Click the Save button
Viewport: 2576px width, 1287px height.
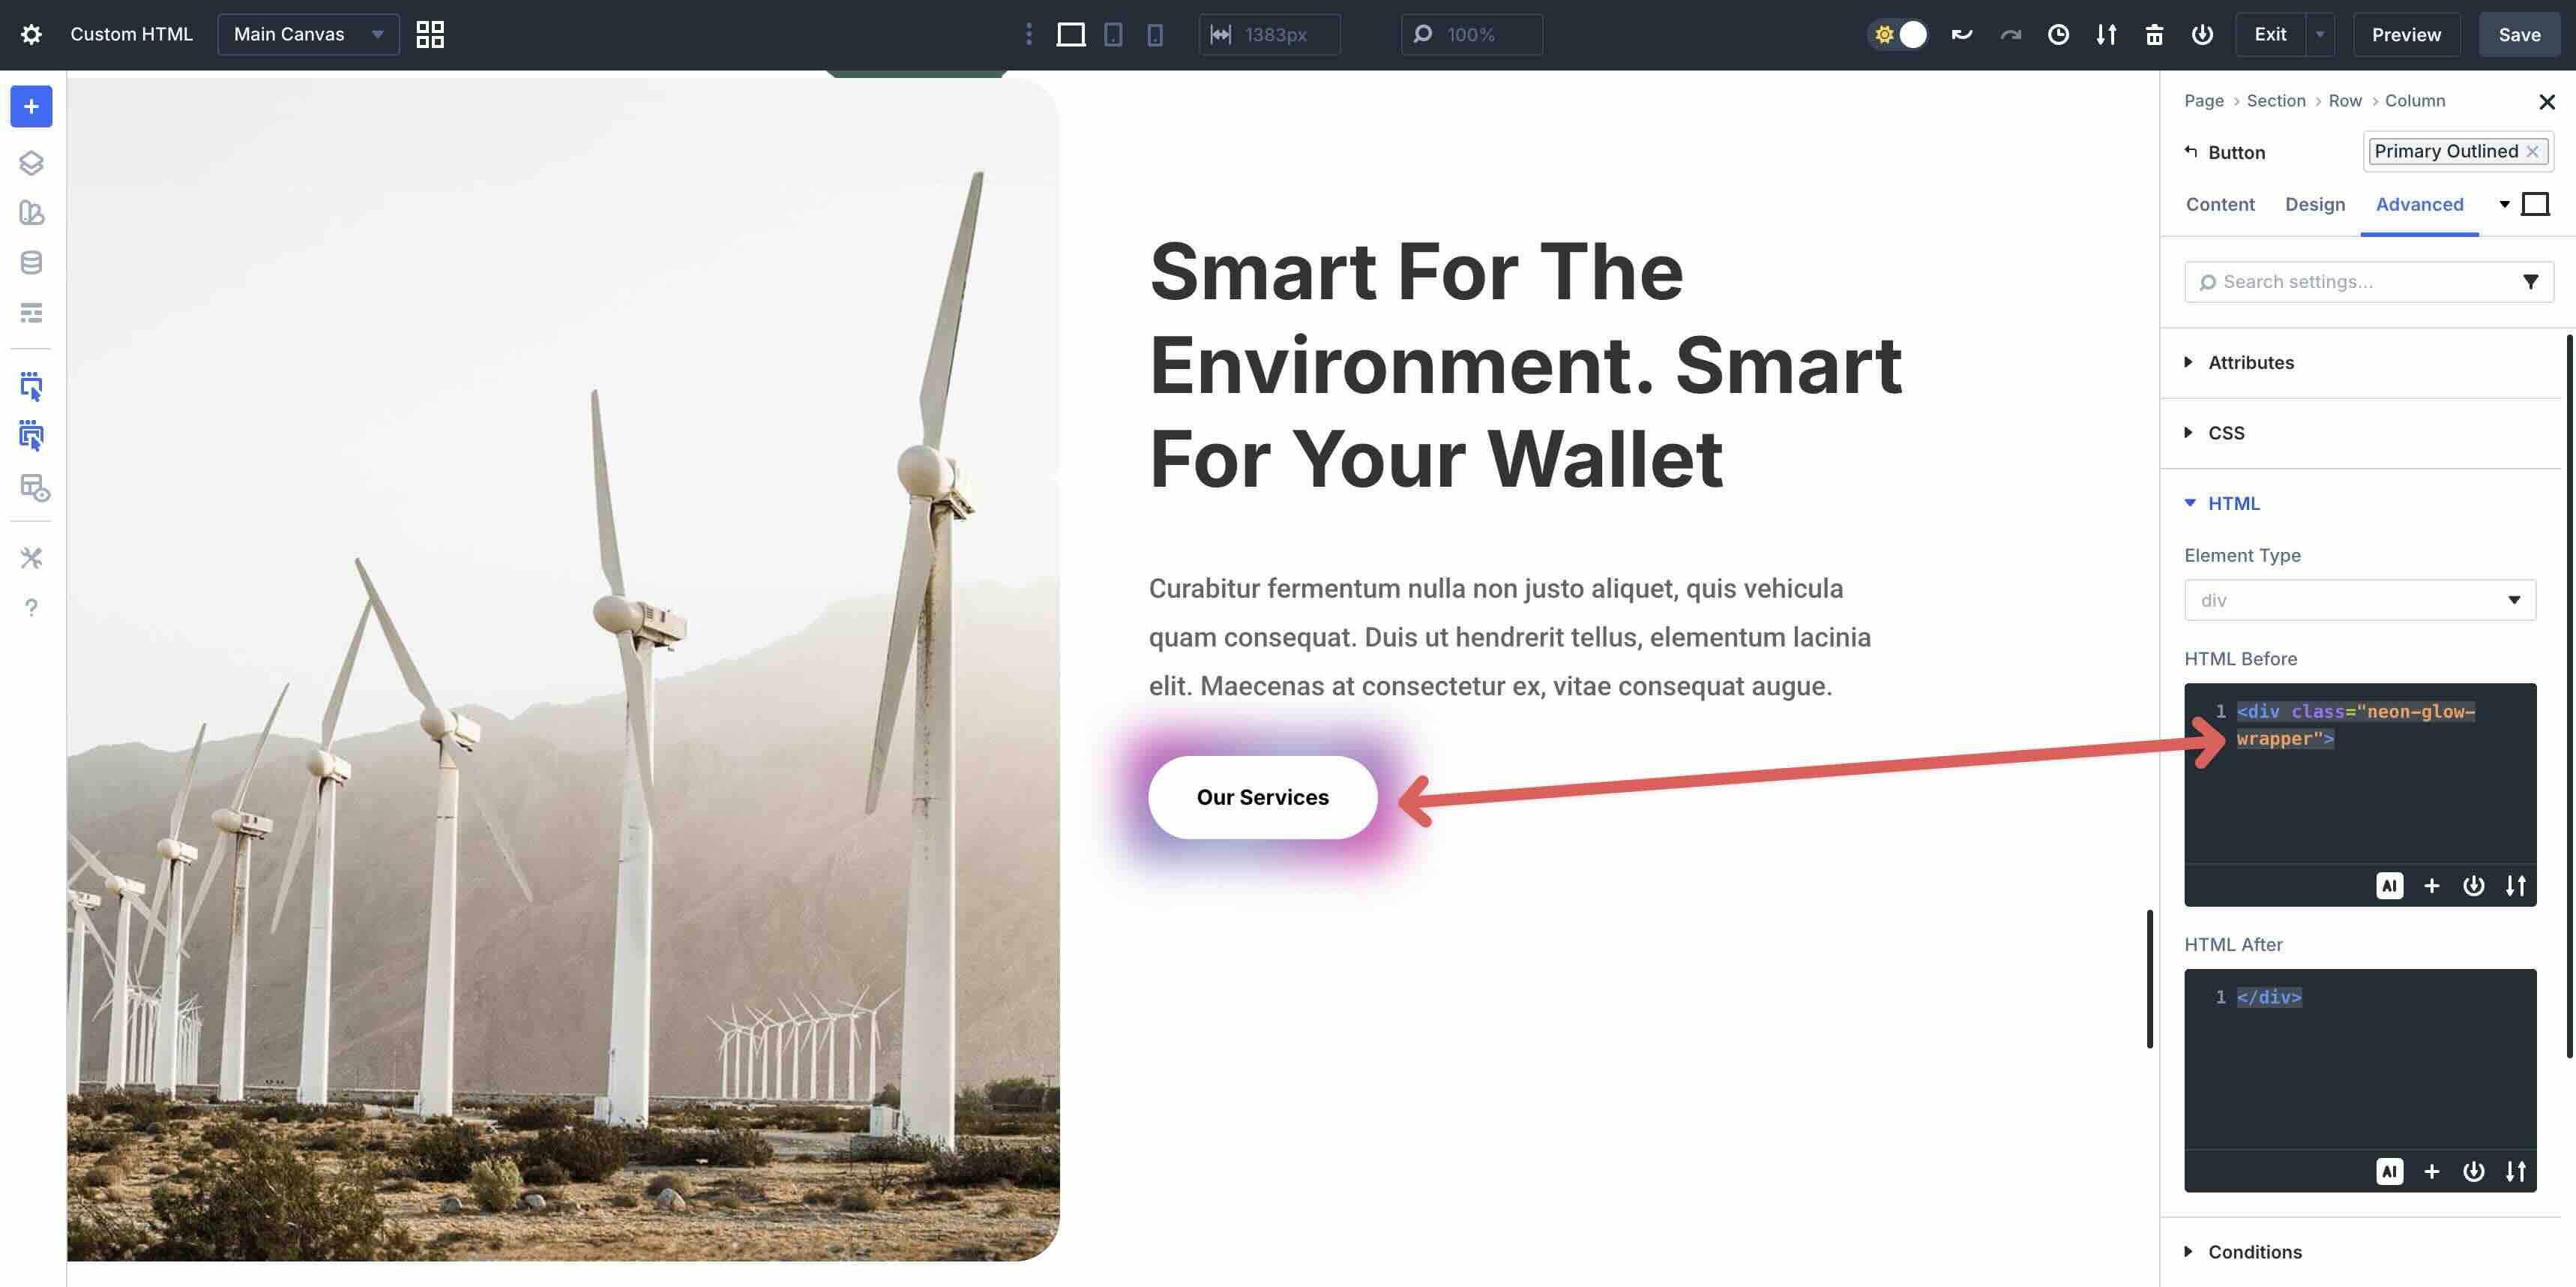click(2518, 34)
